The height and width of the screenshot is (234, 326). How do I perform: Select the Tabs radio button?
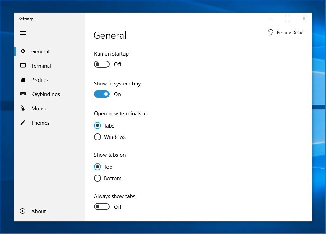click(98, 125)
